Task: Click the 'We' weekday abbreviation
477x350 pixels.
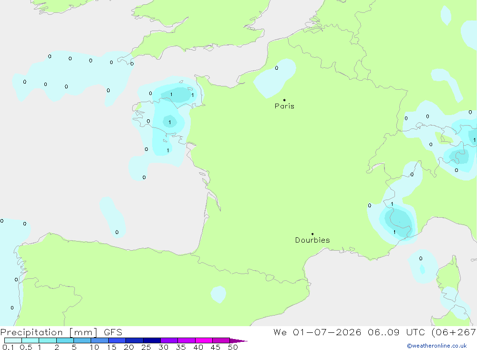Action: (280, 332)
